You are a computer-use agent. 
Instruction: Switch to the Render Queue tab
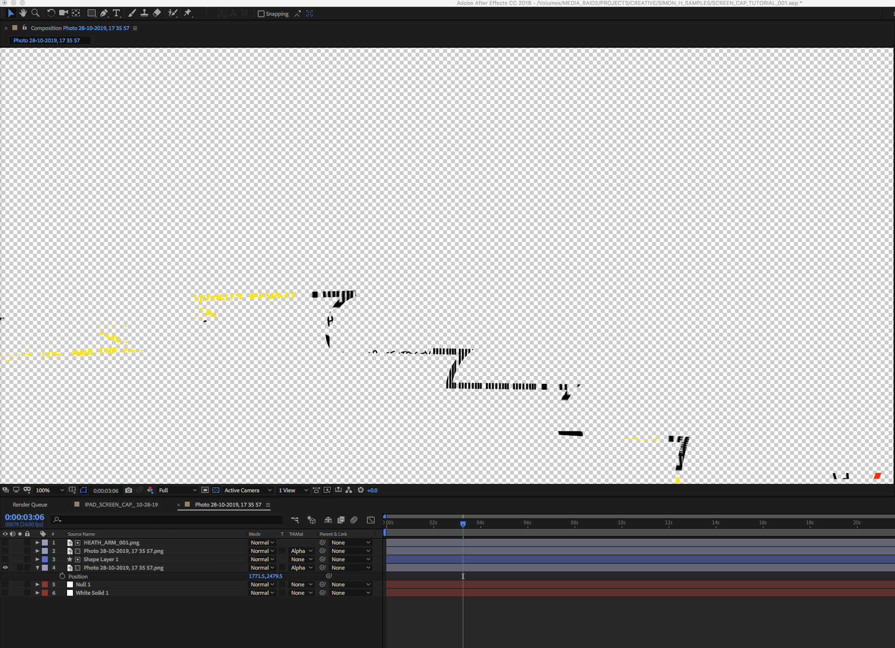click(30, 505)
